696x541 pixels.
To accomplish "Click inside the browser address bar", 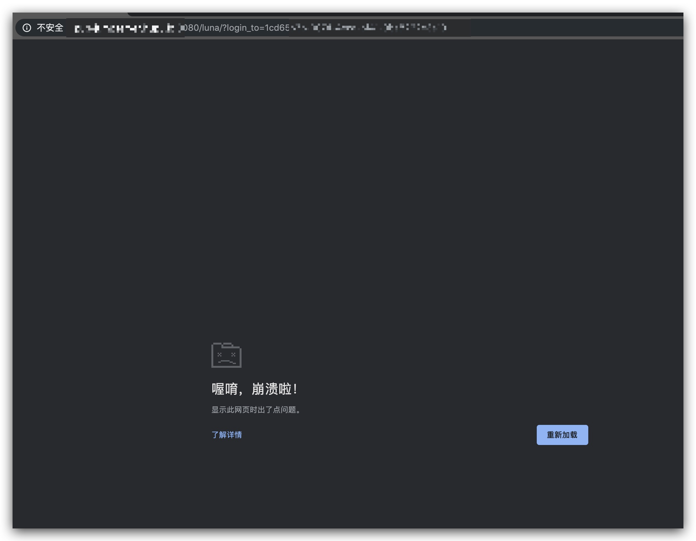I will (x=542, y=28).
